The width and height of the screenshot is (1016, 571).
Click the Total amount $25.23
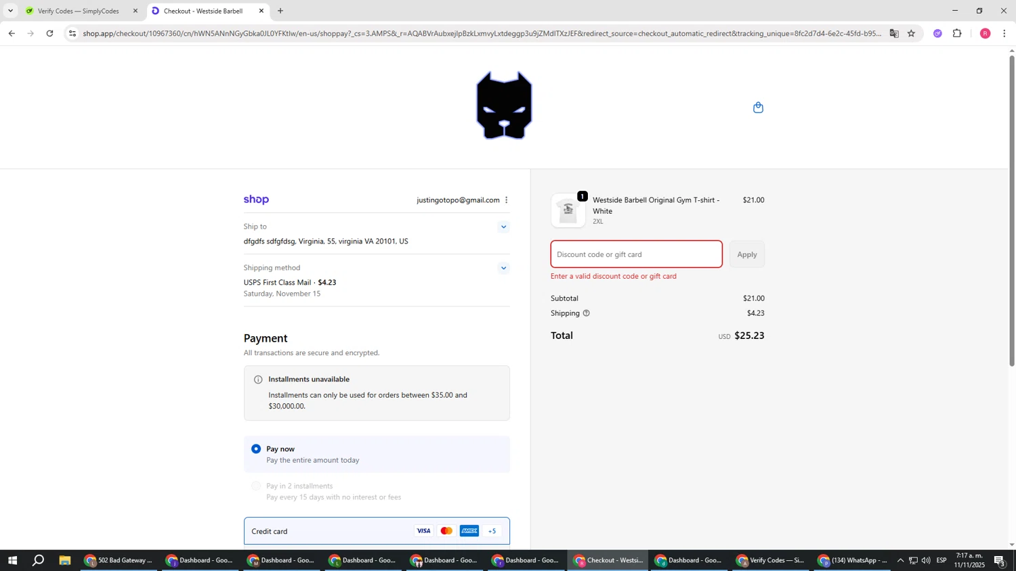pos(749,336)
